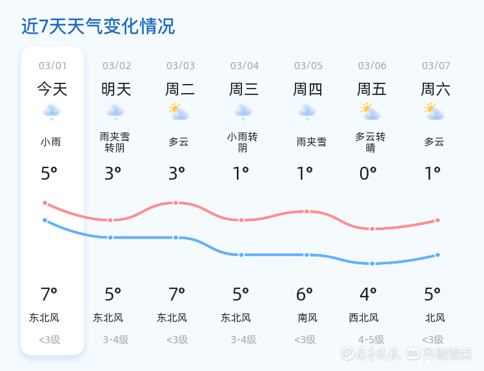Screen dimensions: 484x371
Task: Click the 西北风 wind direction label
Action: click(364, 318)
